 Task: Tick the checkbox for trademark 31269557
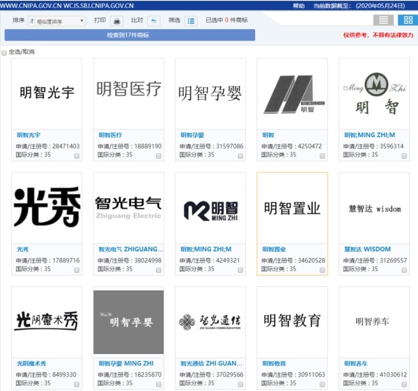point(404,270)
